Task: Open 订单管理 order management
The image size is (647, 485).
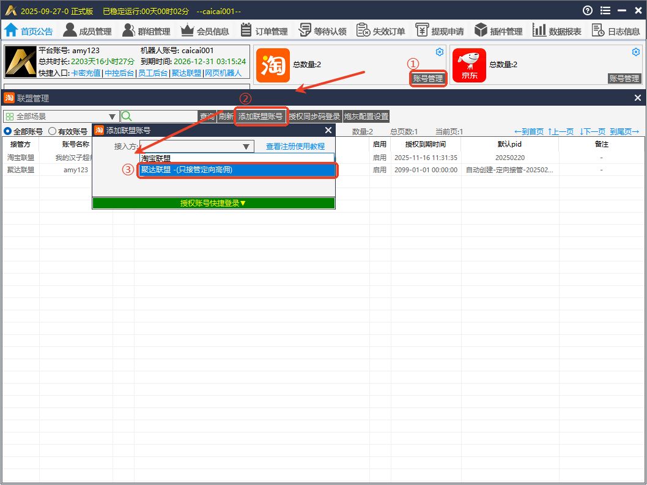Action: point(246,30)
